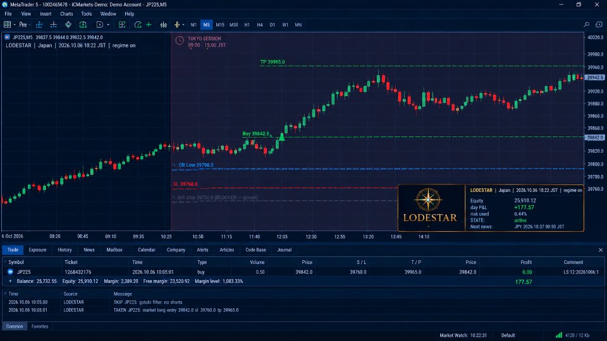Expand the dropdown arrow beside chart profiles icon
This screenshot has width=607, height=341.
click(15, 25)
